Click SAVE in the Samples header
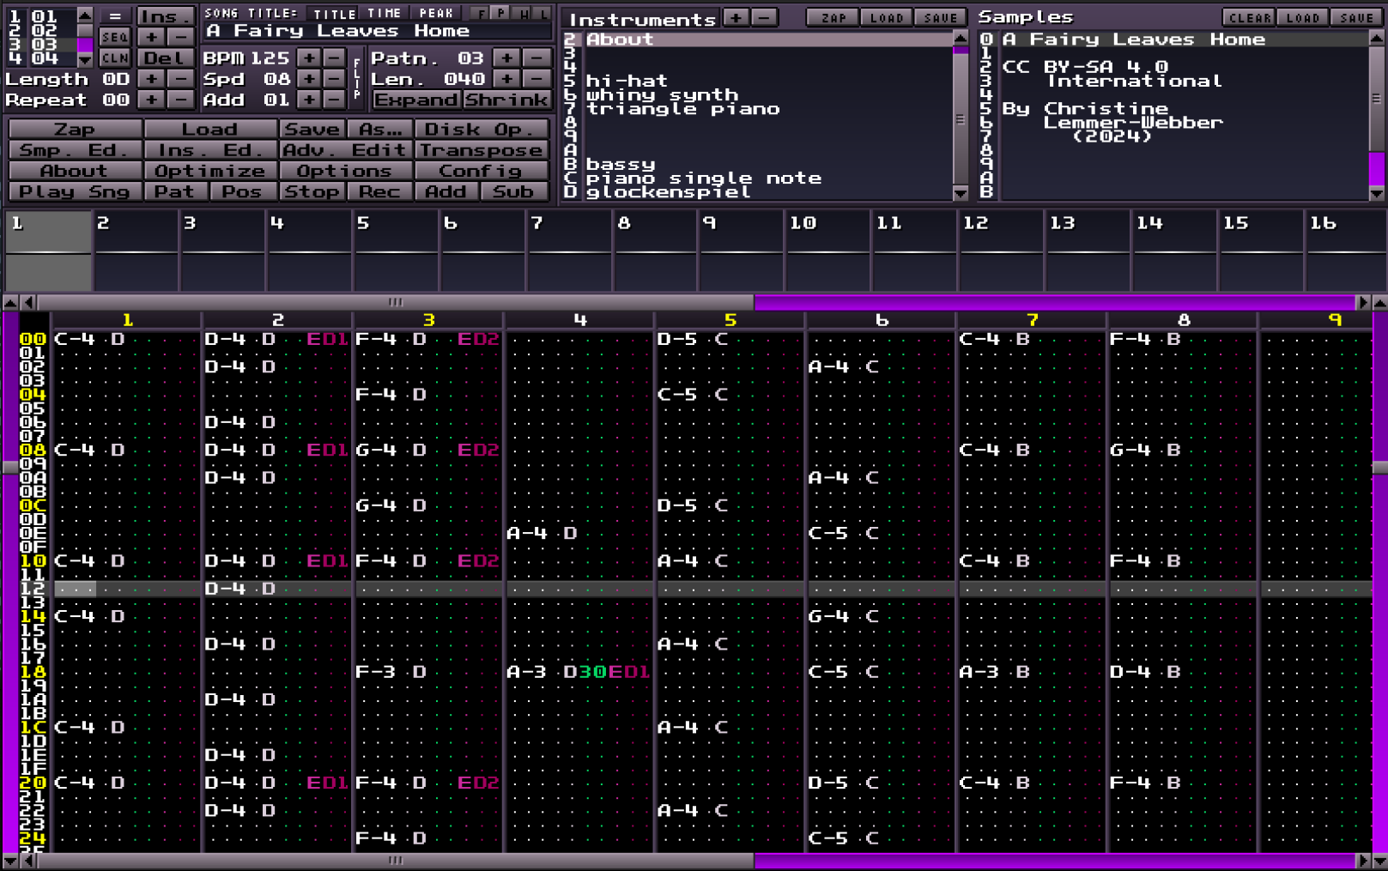The height and width of the screenshot is (871, 1388). click(x=1356, y=17)
